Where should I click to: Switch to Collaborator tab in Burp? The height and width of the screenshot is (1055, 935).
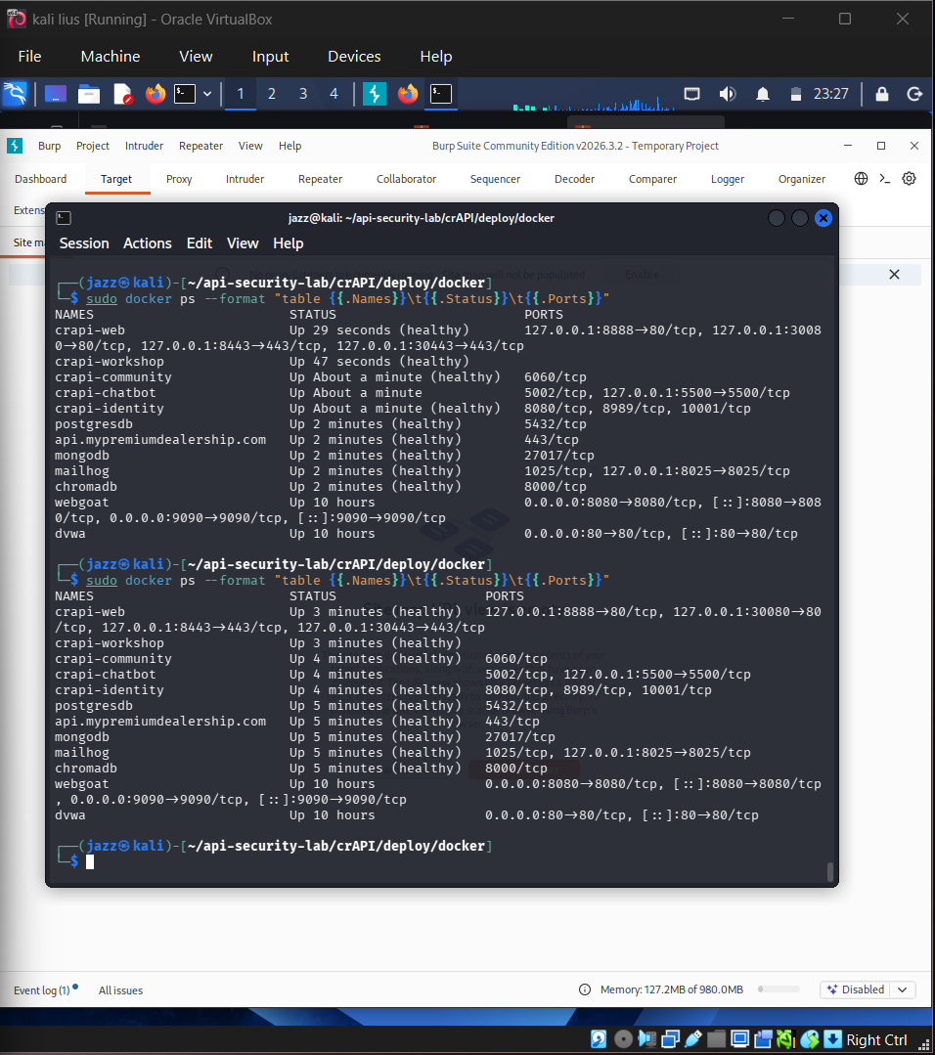406,179
